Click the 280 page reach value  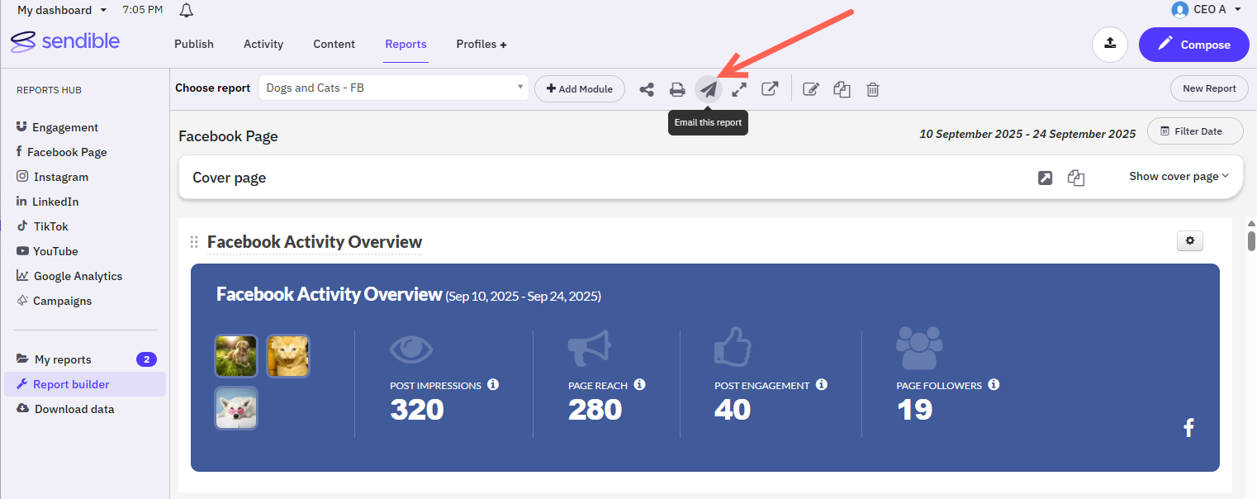(595, 410)
